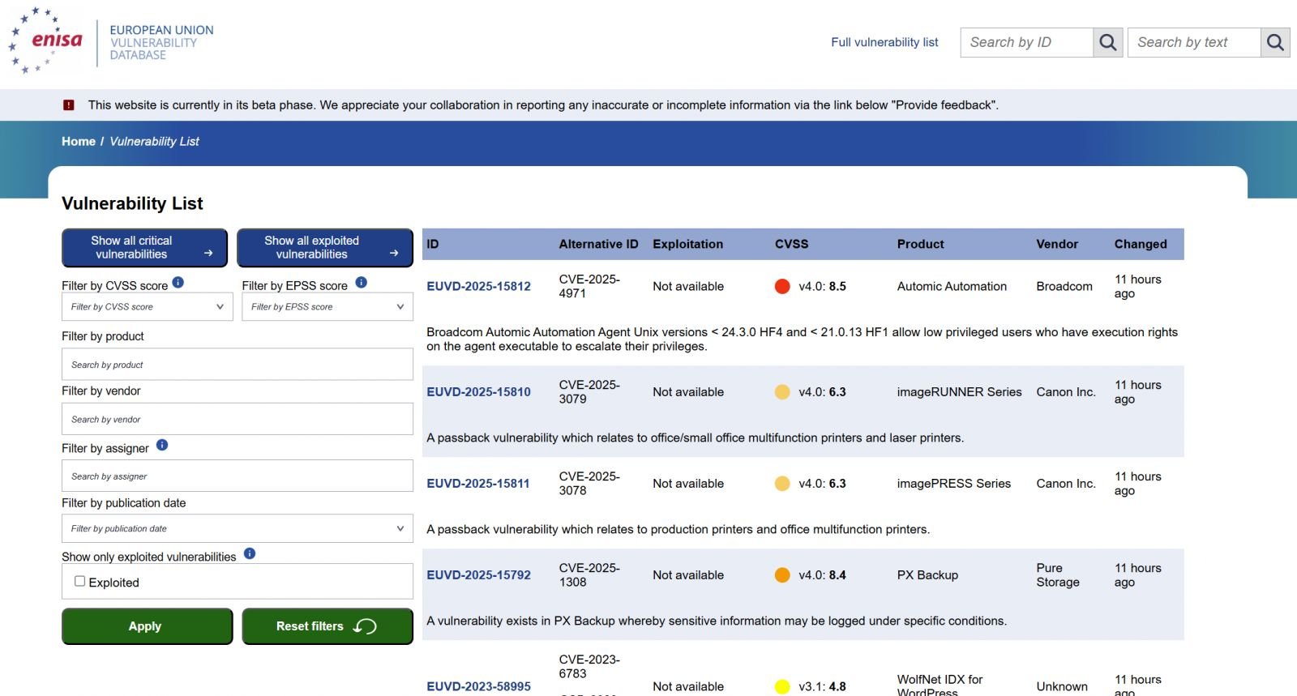Viewport: 1297px width, 696px height.
Task: Open the Filter by publication date dropdown
Action: pyautogui.click(x=238, y=529)
